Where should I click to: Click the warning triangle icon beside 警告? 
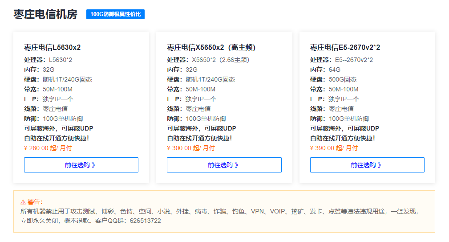click(x=23, y=202)
